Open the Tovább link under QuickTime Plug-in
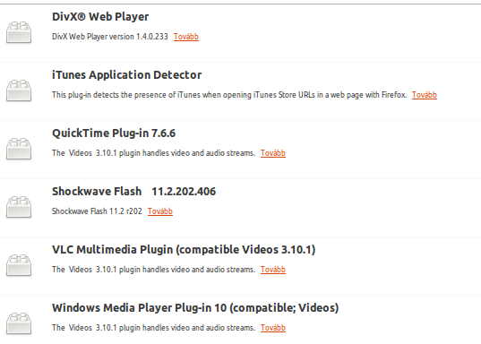This screenshot has height=344, width=481. point(273,153)
